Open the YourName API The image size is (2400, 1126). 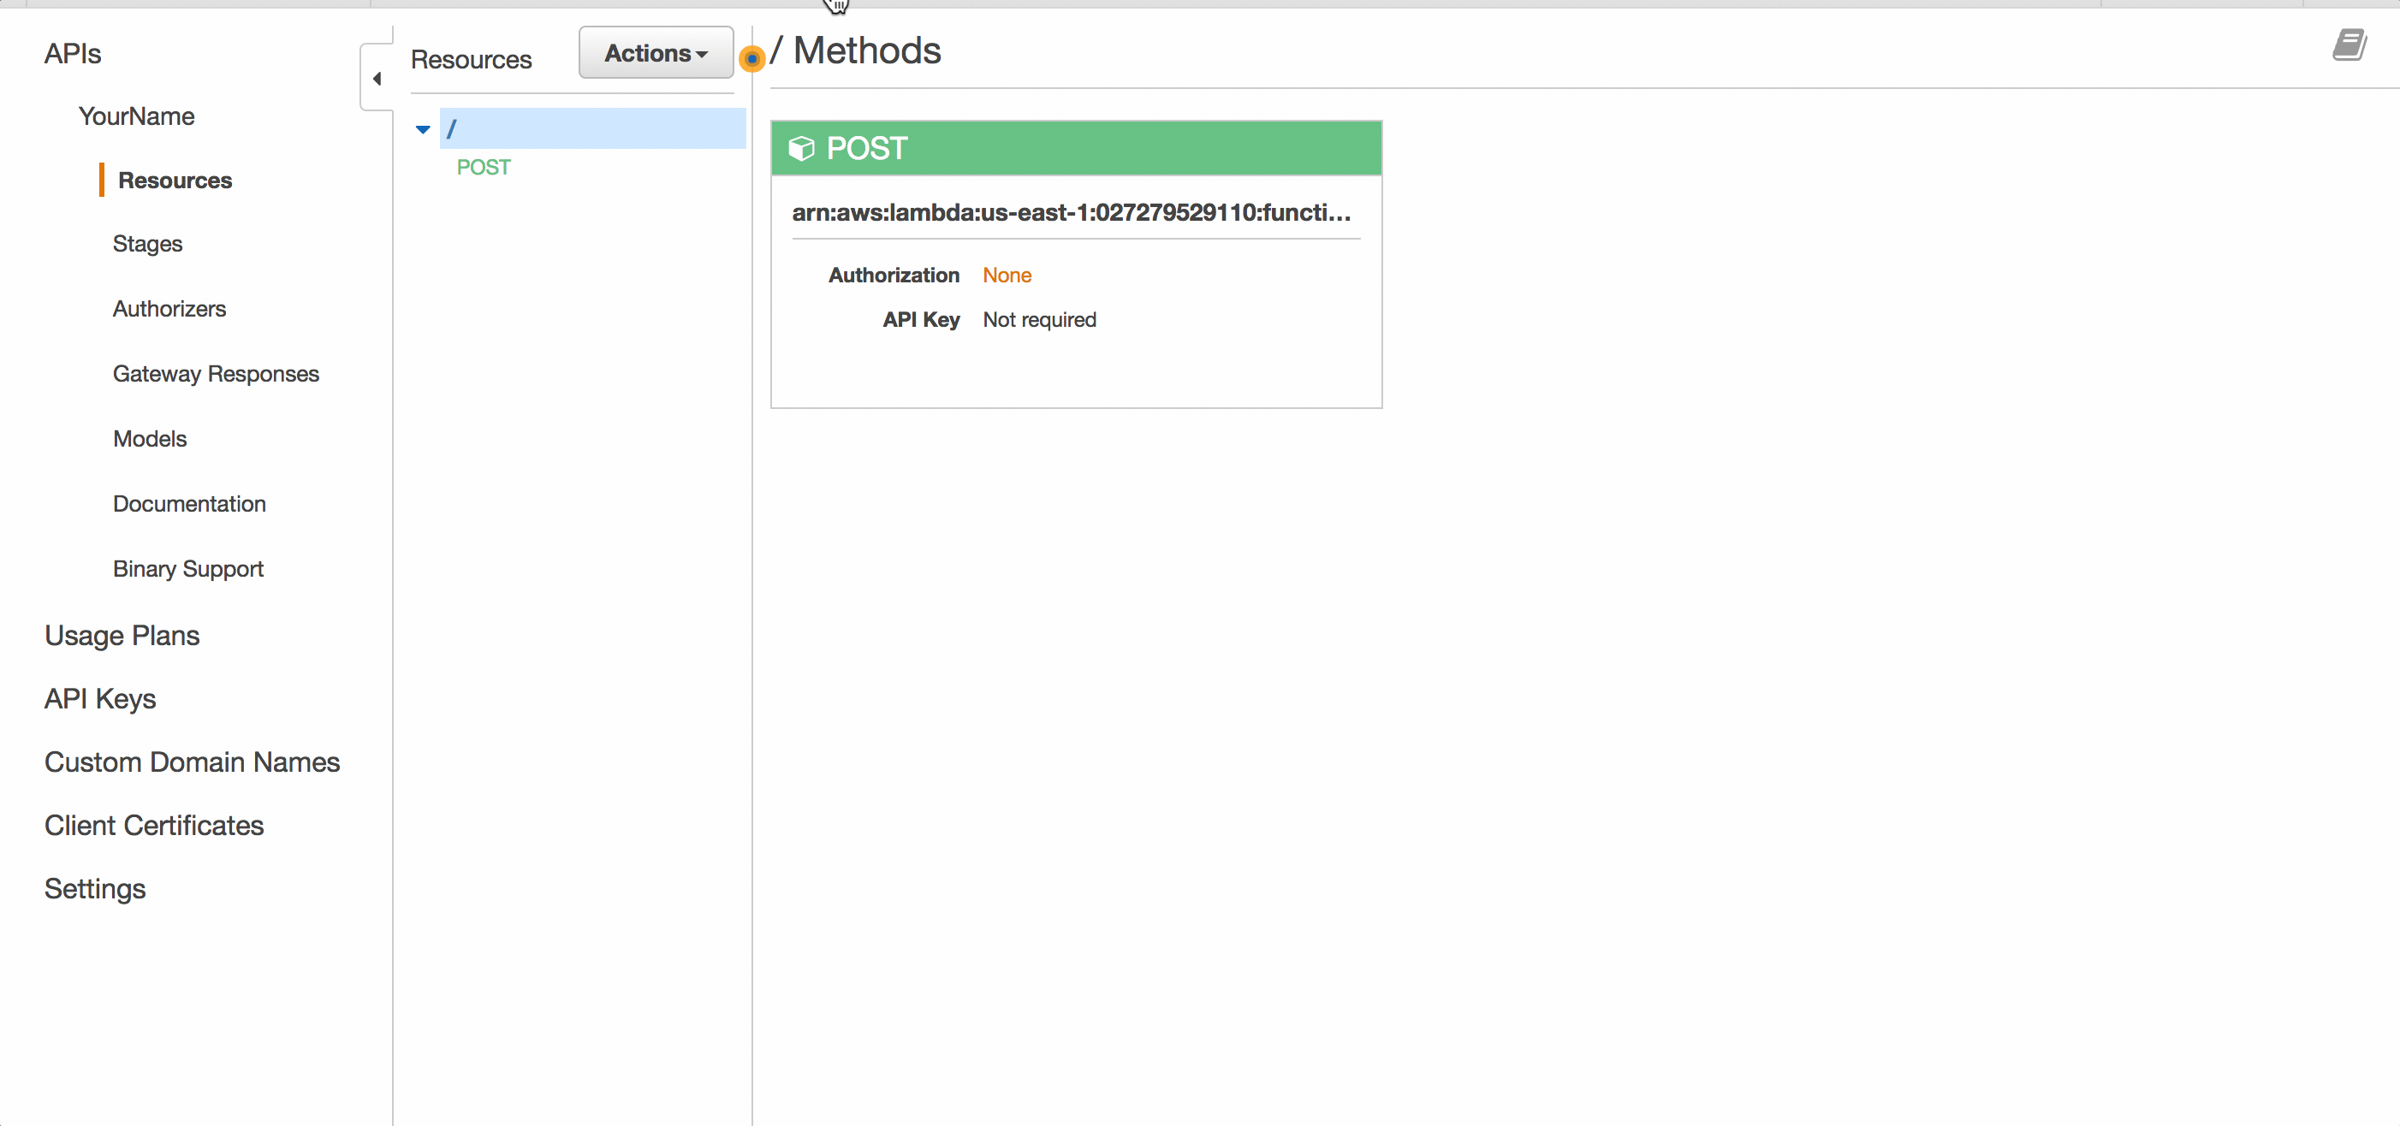tap(136, 116)
